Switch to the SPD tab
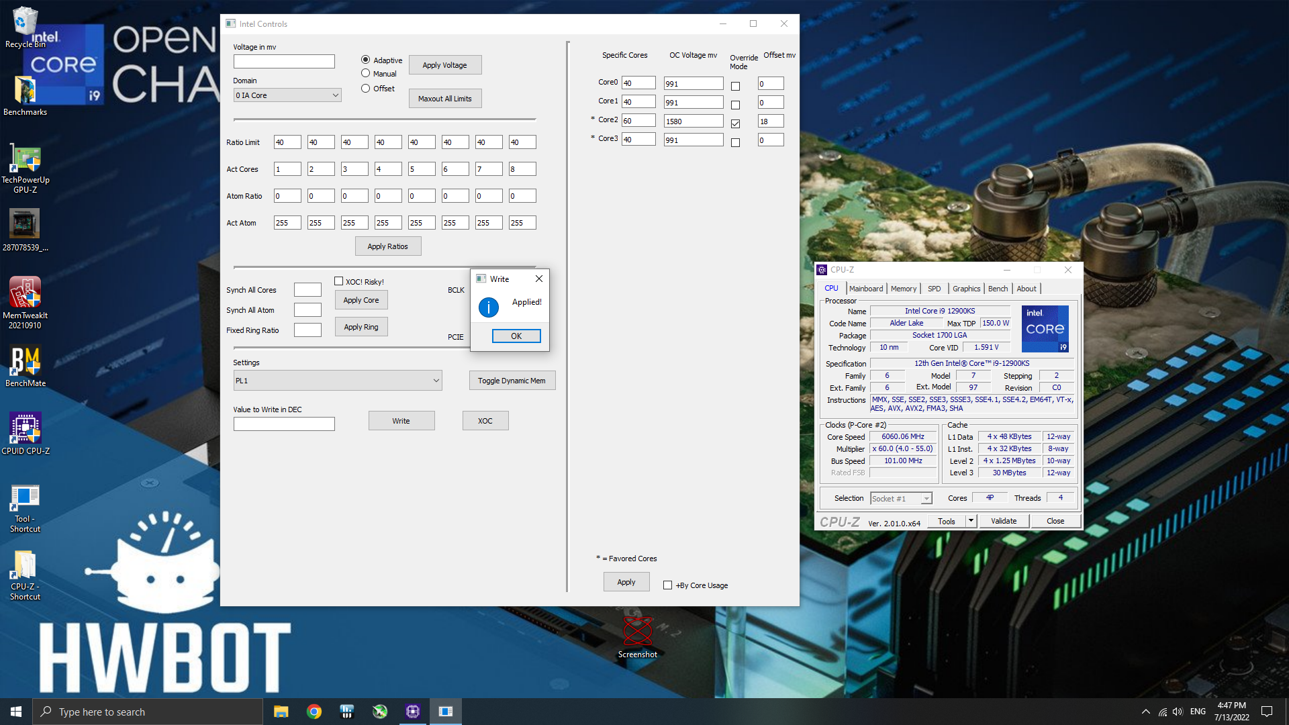The height and width of the screenshot is (725, 1289). 935,289
